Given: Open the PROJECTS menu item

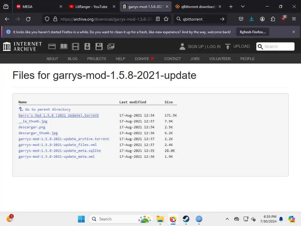Looking at the screenshot, I should pyautogui.click(x=96, y=59).
